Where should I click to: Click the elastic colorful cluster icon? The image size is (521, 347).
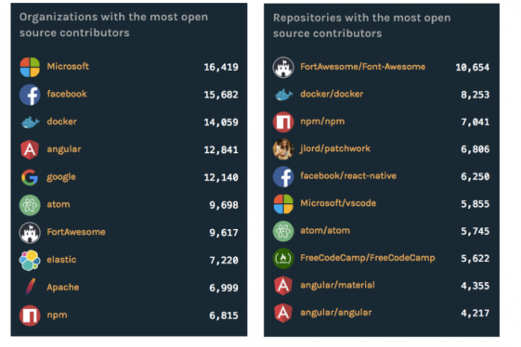click(30, 260)
